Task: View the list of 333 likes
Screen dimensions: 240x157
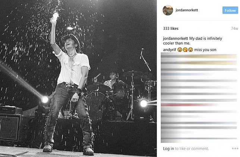Action: tap(171, 28)
